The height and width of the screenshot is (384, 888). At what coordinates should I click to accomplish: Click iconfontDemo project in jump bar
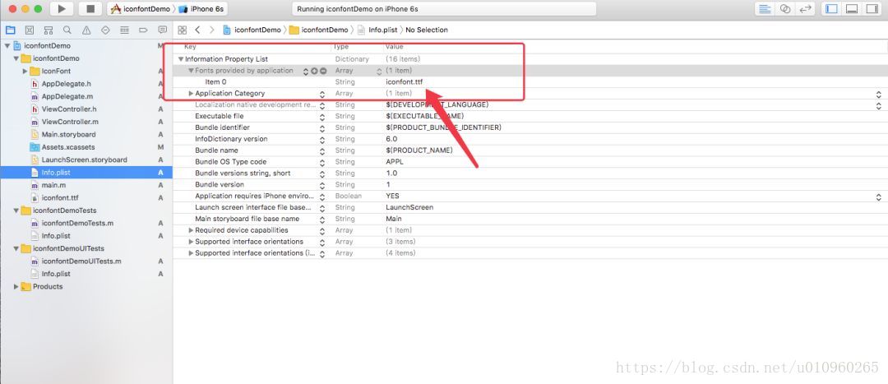pyautogui.click(x=252, y=30)
